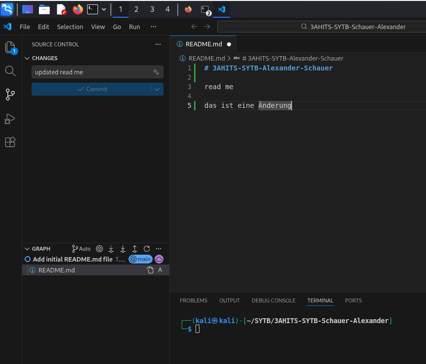Open the Run and Debug view
426x364 pixels.
(x=10, y=119)
